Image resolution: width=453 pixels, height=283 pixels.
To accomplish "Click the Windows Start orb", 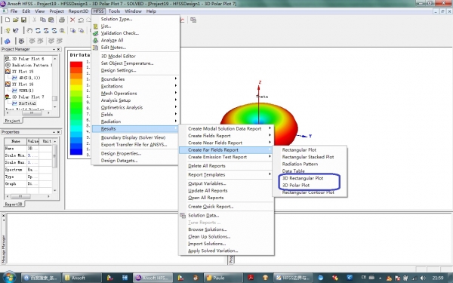I will [9, 277].
